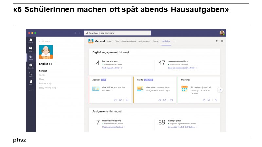Click the 21 students joined meetings insight

coord(201,90)
